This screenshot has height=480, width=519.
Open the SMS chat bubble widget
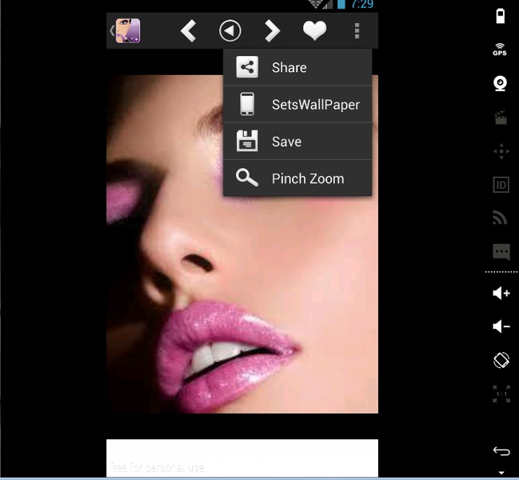click(501, 252)
